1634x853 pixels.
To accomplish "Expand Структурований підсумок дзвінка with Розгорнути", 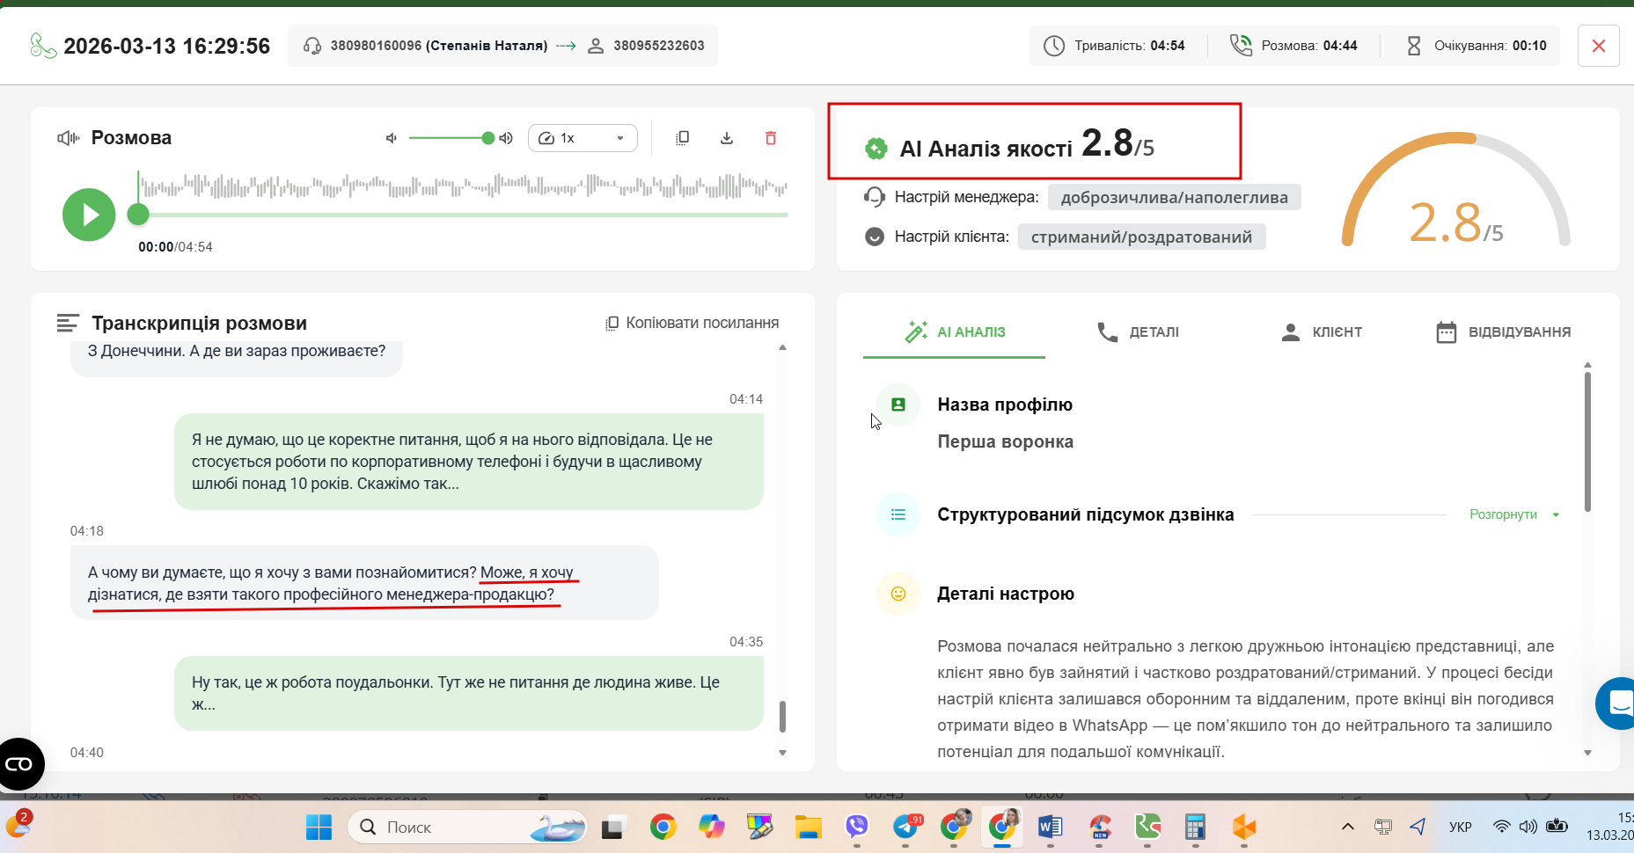I will pyautogui.click(x=1514, y=514).
